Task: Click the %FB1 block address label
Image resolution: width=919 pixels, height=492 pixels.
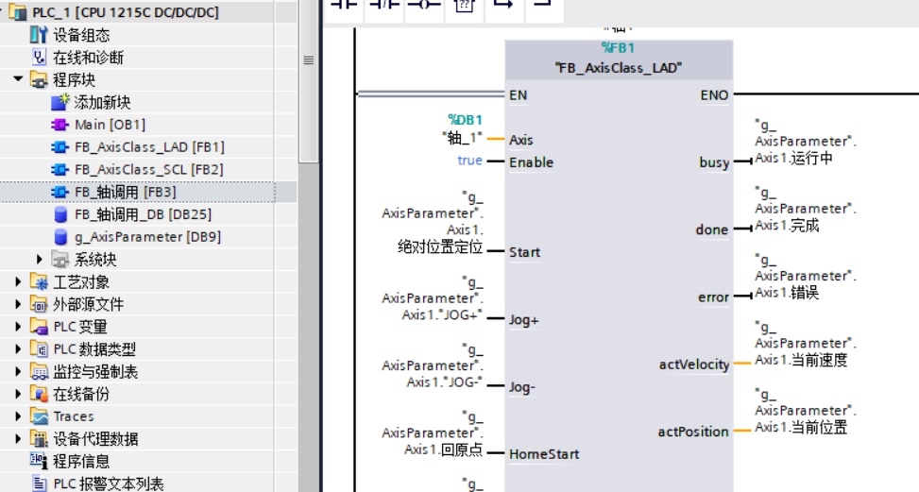Action: click(619, 47)
